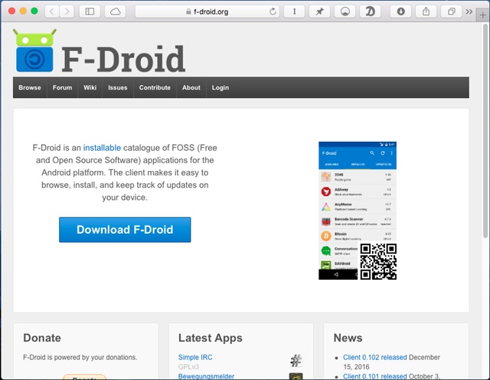The width and height of the screenshot is (490, 380).
Task: Open the Issues menu item
Action: (x=117, y=87)
